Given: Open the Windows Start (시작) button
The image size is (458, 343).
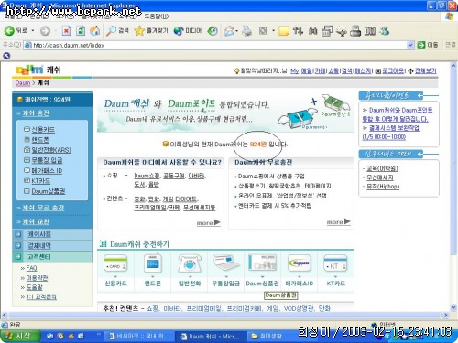Looking at the screenshot, I should tap(19, 337).
